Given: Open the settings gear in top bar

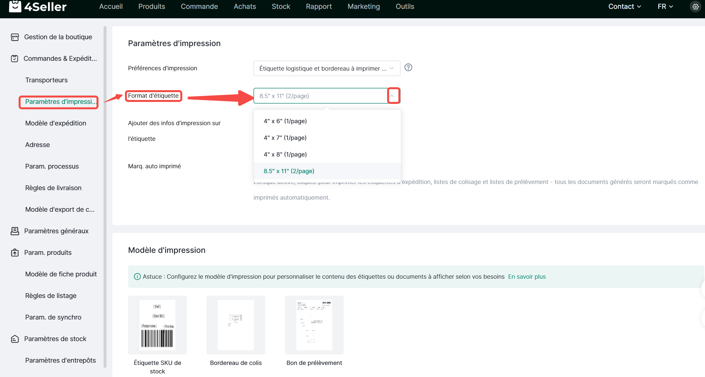Looking at the screenshot, I should [696, 7].
